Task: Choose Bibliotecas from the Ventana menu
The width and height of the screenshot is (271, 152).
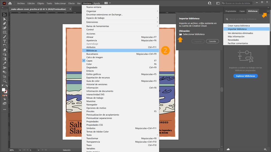Action: (x=92, y=51)
